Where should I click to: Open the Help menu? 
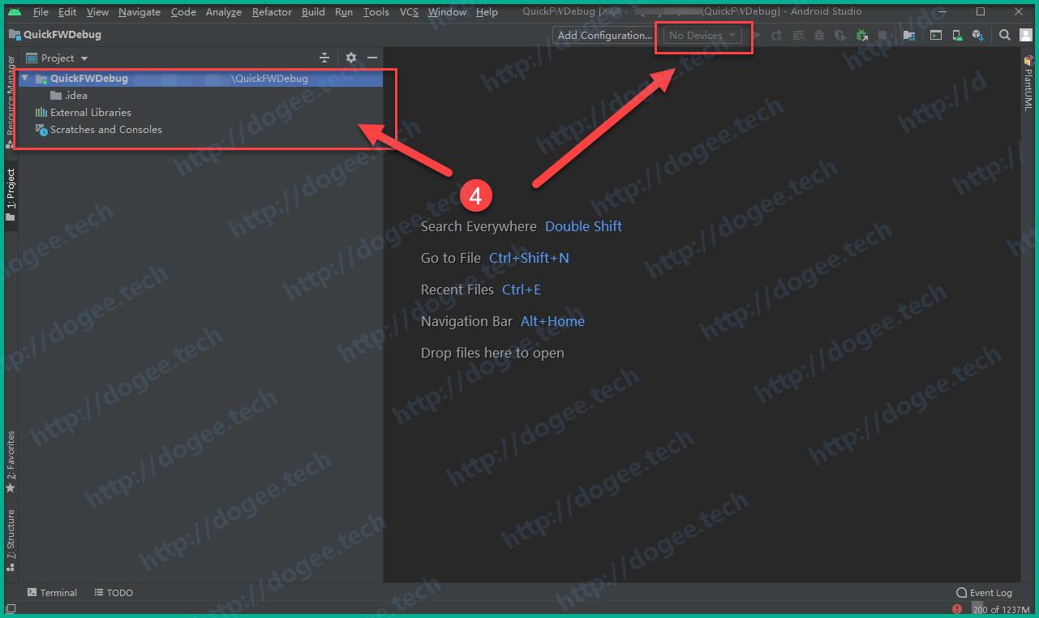click(x=487, y=12)
